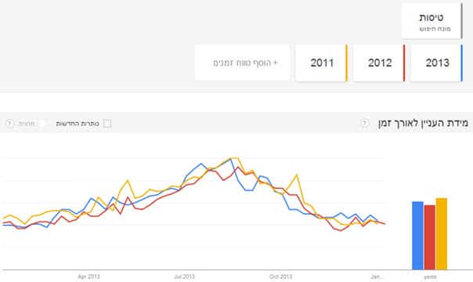Viewport: 473px width, 282px height.
Task: Click the help icon beside interest over time title
Action: tap(365, 123)
